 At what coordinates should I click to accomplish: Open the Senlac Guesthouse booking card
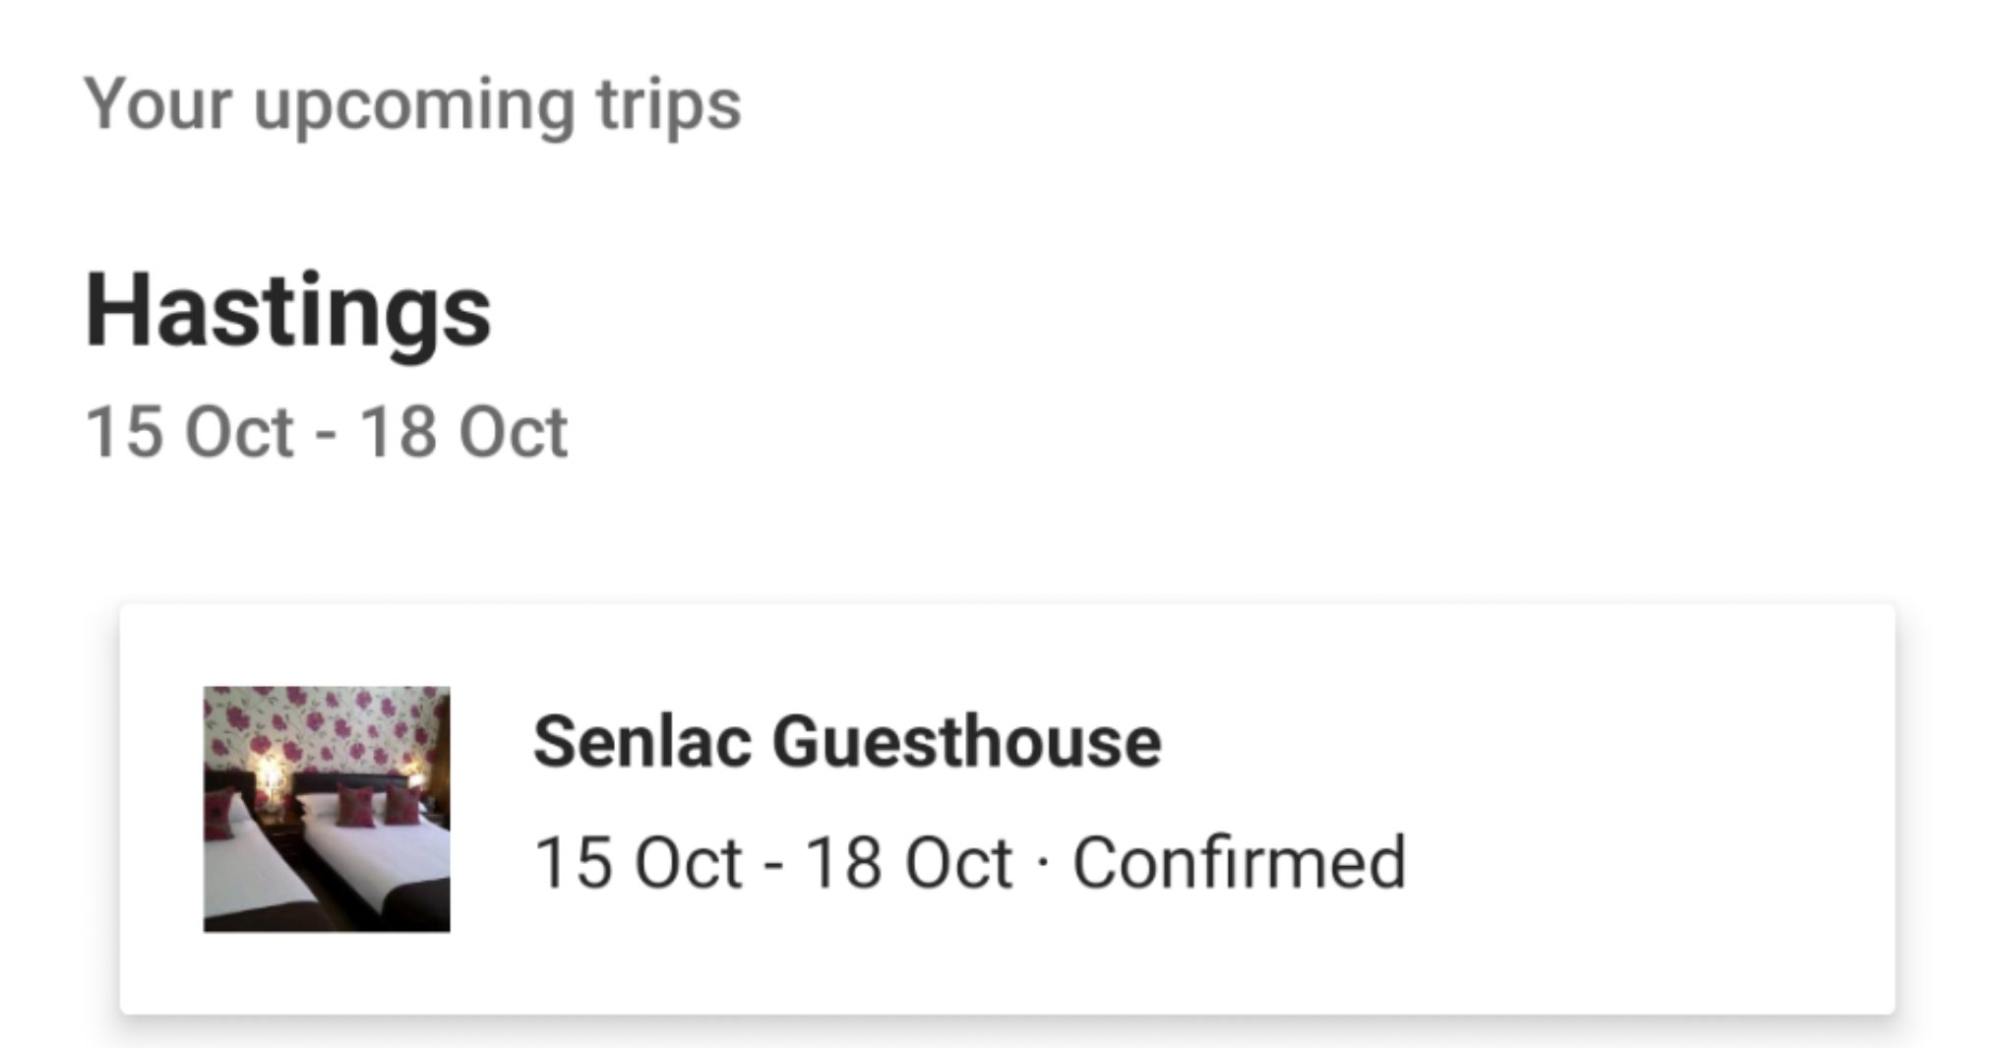point(1007,809)
